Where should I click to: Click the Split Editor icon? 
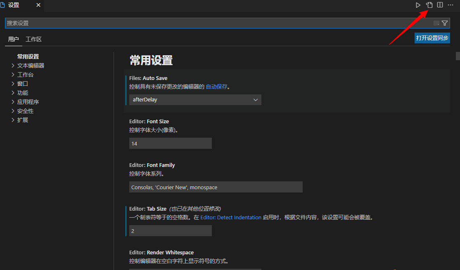pos(440,5)
